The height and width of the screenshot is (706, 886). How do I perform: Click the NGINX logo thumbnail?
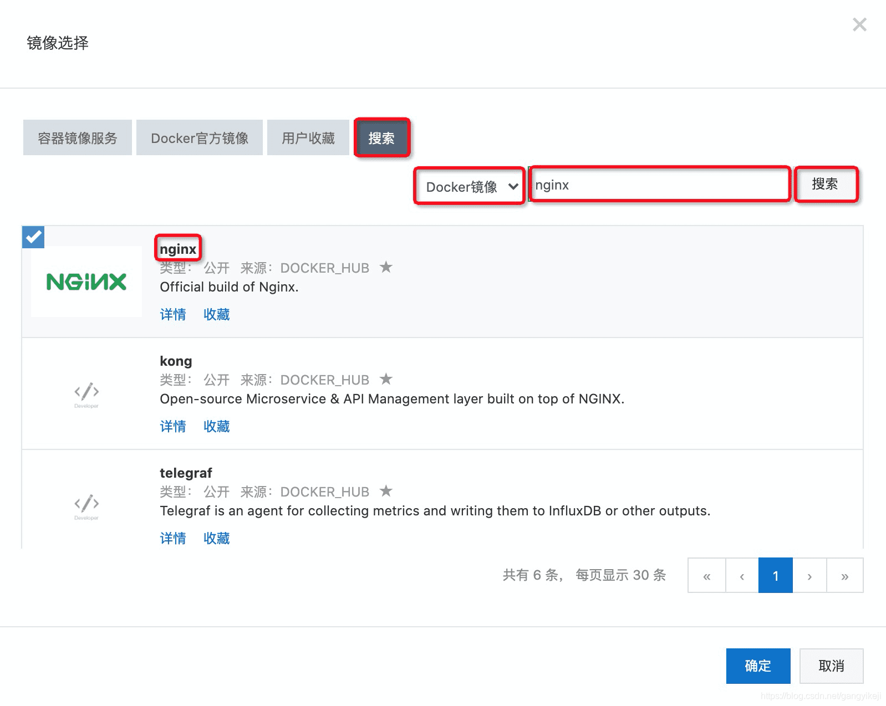tap(86, 282)
